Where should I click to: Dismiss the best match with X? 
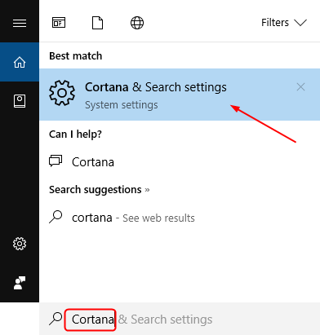point(300,87)
